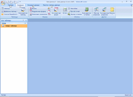This screenshot has height=97, width=133.
Task: Click the товар table grid icon
Action: coord(3,26)
